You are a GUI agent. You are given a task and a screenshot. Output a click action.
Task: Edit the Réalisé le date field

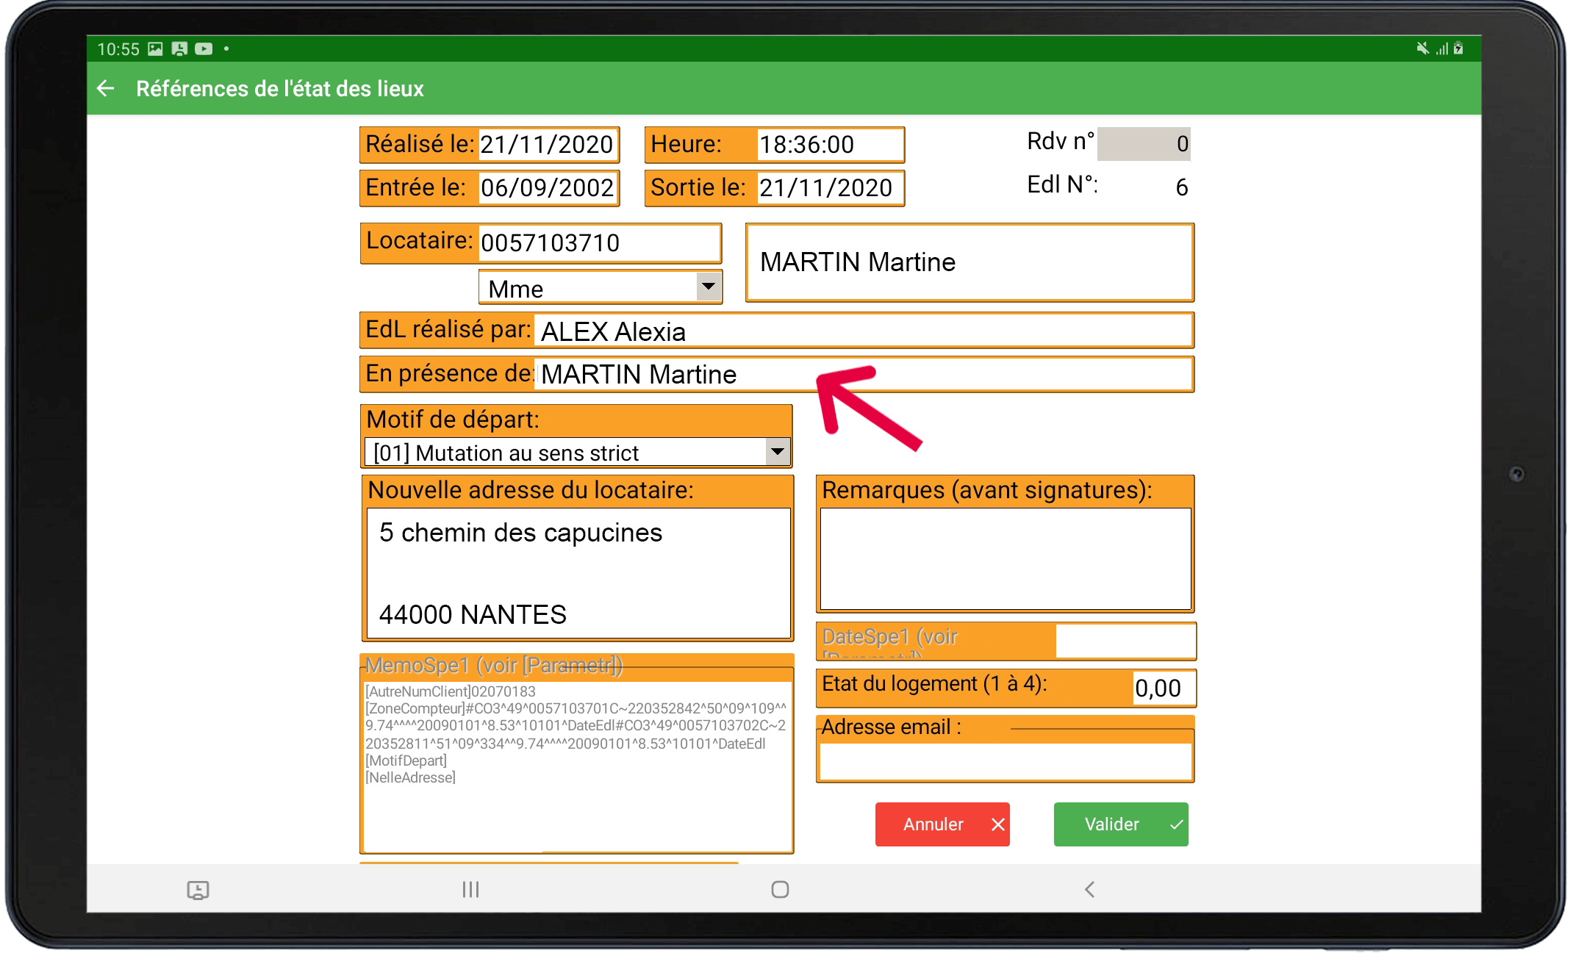[x=547, y=145]
